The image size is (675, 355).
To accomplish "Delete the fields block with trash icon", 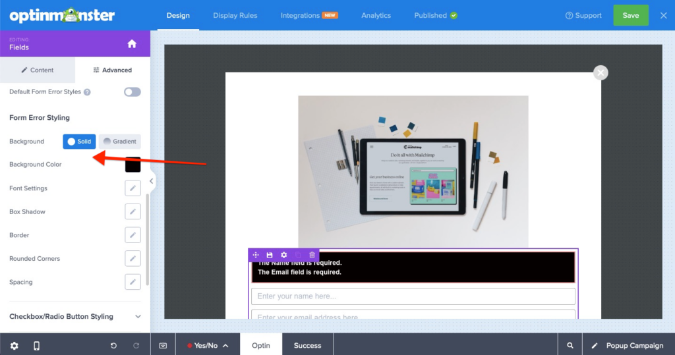I will click(x=312, y=255).
